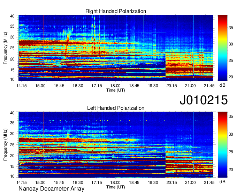Click the 15:00 time tick on the left-handed plot
Viewport: 237px width, 193px height.
click(x=40, y=183)
